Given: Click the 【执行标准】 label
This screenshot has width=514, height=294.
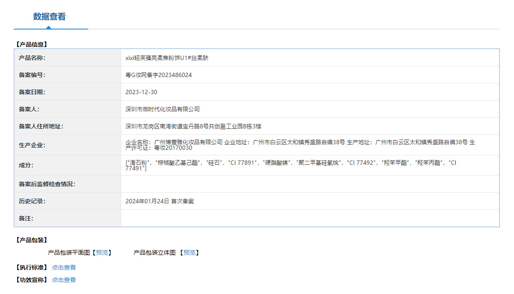Looking at the screenshot, I should 31,267.
